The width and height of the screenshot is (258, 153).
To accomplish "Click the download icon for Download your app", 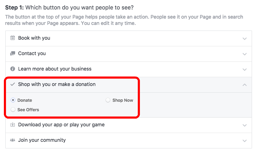I will [x=13, y=125].
